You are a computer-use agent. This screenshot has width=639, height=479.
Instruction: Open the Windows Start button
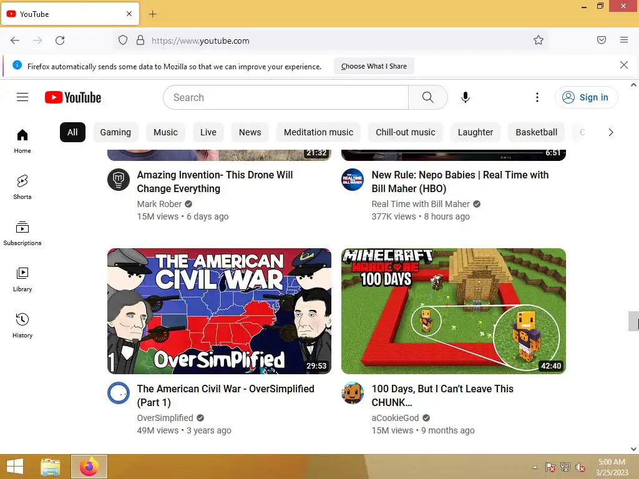pyautogui.click(x=15, y=467)
